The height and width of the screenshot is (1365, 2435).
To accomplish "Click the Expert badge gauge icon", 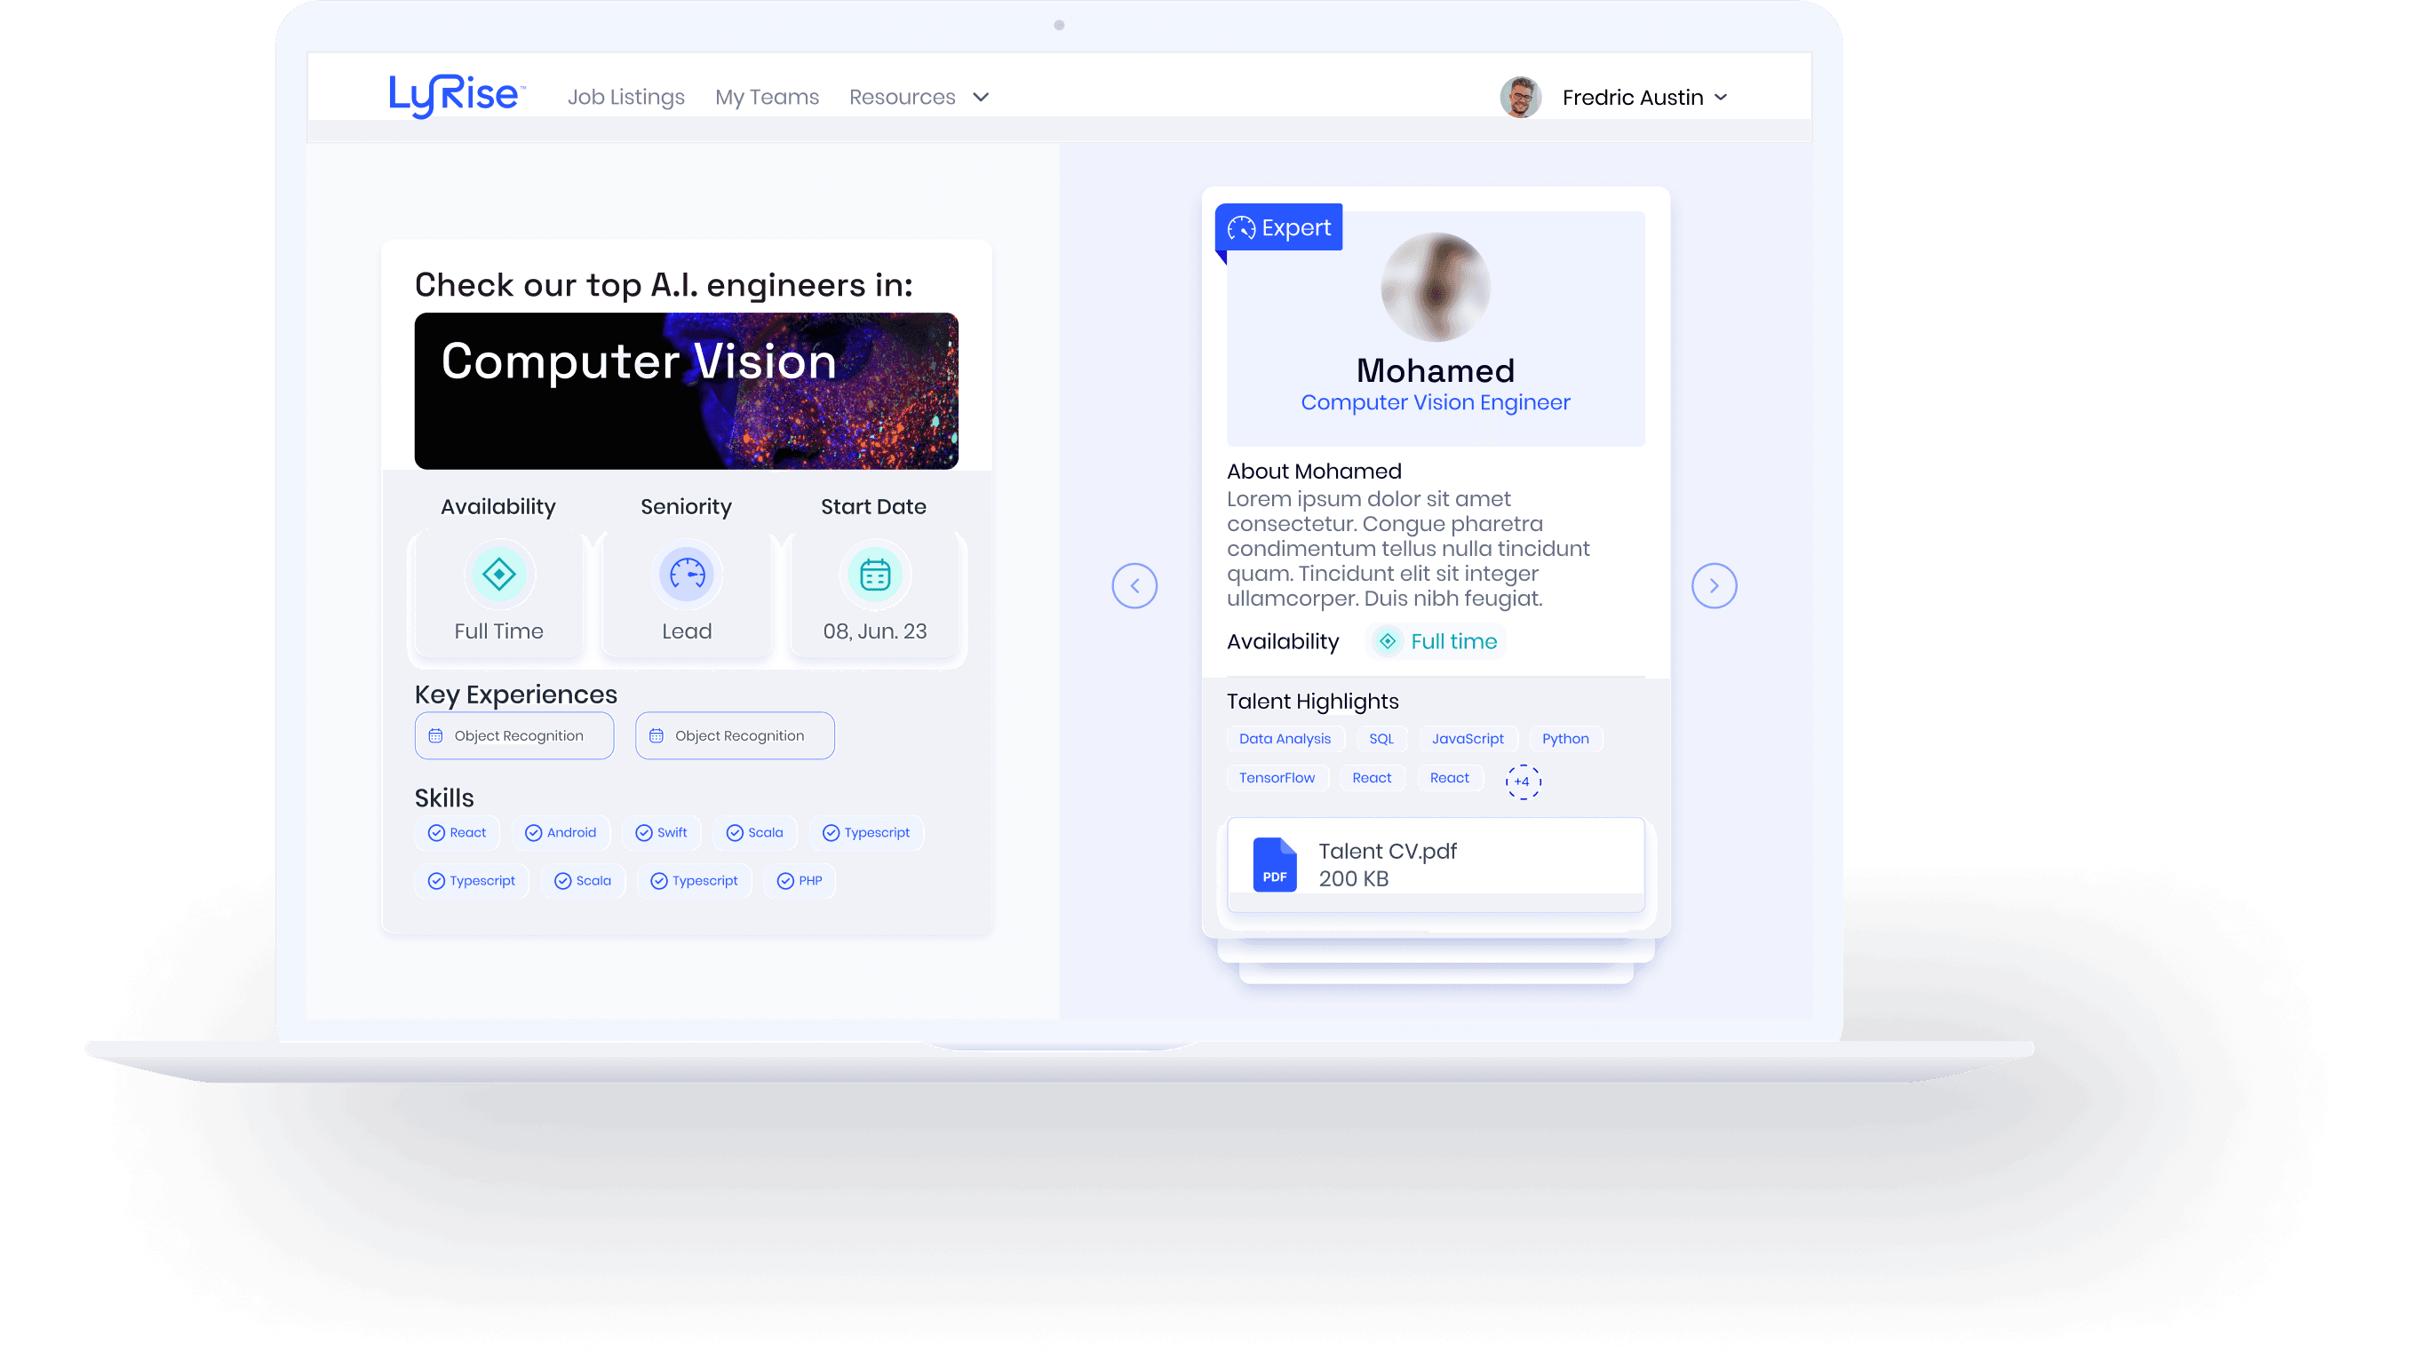I will pyautogui.click(x=1241, y=229).
